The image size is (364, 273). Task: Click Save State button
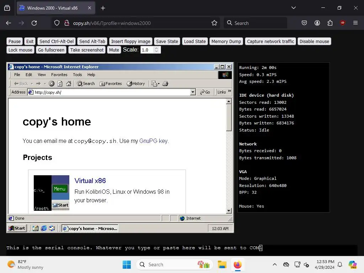pyautogui.click(x=167, y=41)
